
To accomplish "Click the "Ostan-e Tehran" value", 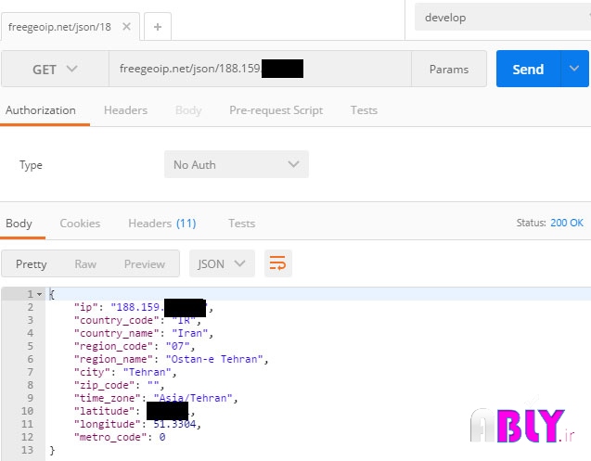I will pos(214,359).
